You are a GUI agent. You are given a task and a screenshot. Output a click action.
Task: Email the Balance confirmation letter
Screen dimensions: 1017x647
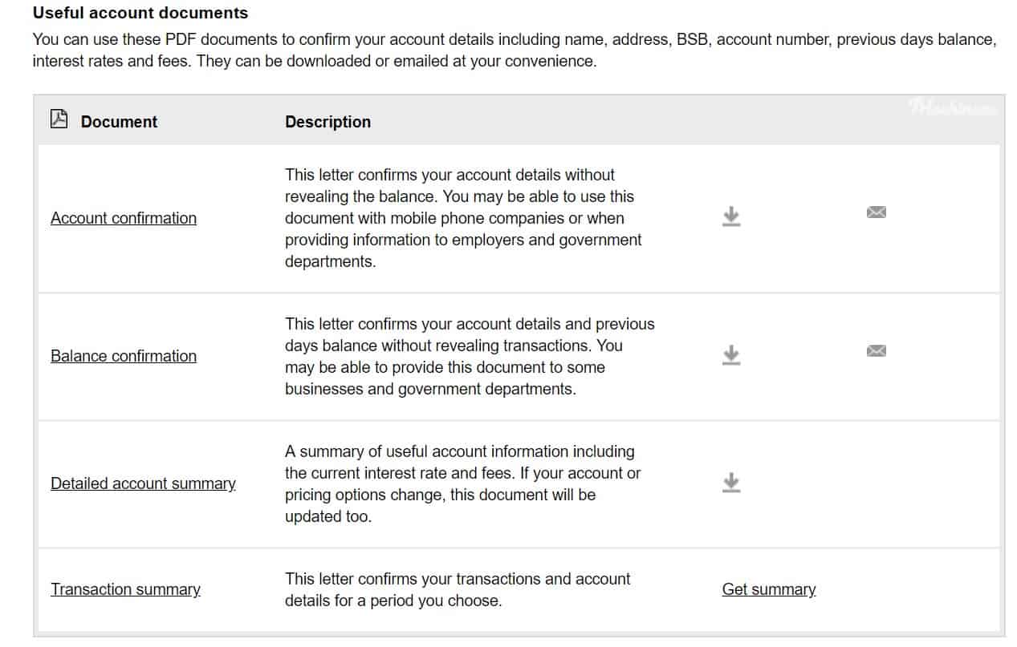(876, 350)
